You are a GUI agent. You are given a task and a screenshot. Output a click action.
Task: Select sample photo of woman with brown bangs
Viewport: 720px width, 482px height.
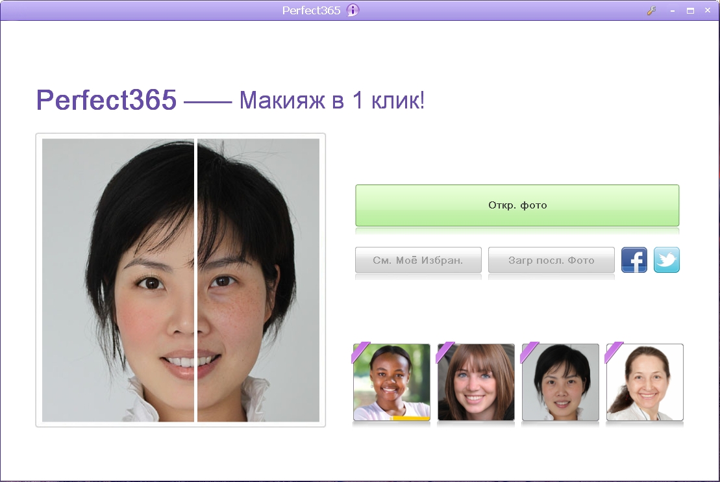tap(476, 383)
